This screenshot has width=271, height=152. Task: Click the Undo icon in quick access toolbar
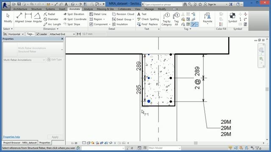pyautogui.click(x=31, y=4)
